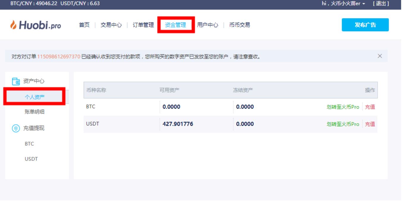Open 订单管理 in the navigation

click(x=143, y=25)
